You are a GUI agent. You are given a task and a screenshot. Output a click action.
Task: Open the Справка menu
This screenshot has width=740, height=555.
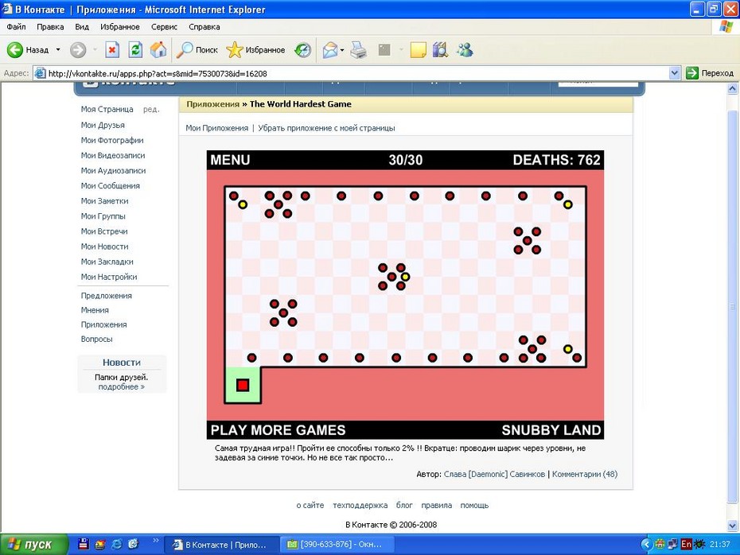[x=204, y=27]
